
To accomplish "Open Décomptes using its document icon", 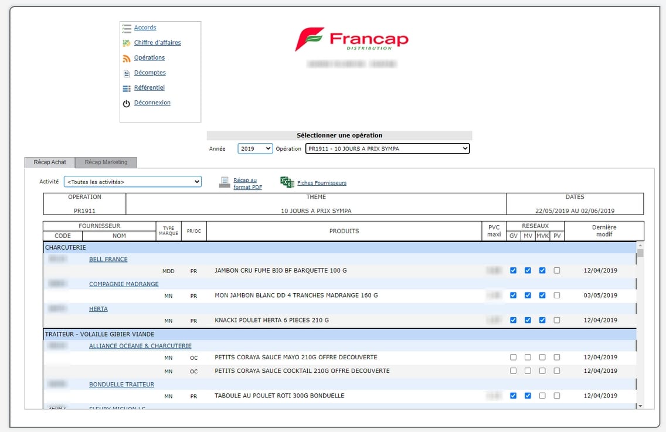I will click(127, 72).
